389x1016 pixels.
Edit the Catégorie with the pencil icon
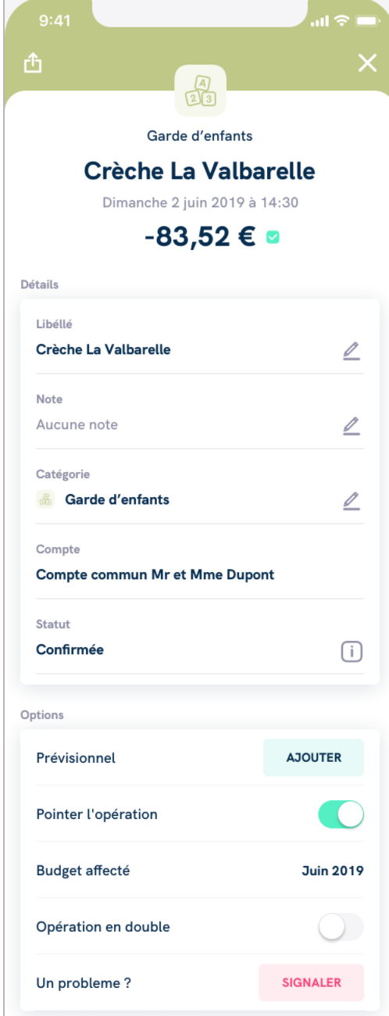click(351, 500)
